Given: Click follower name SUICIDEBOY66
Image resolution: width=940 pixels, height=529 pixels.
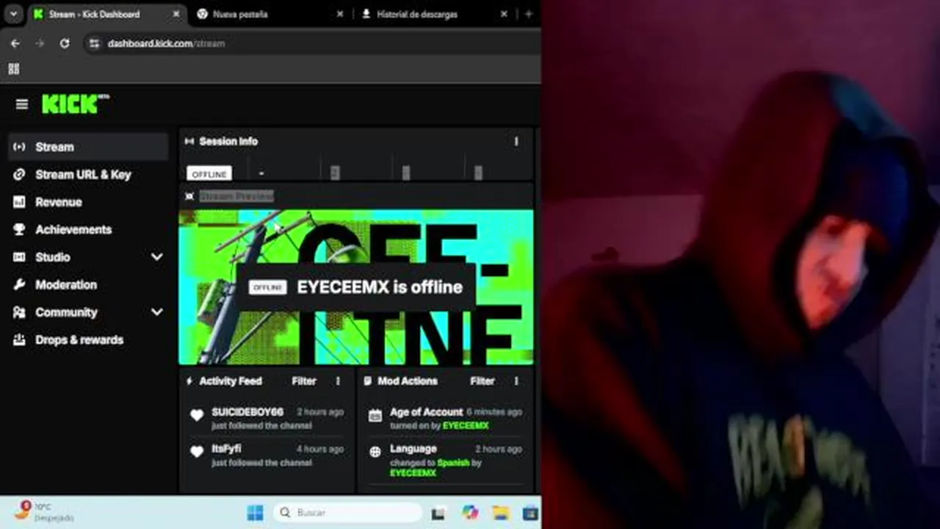Looking at the screenshot, I should tap(247, 412).
